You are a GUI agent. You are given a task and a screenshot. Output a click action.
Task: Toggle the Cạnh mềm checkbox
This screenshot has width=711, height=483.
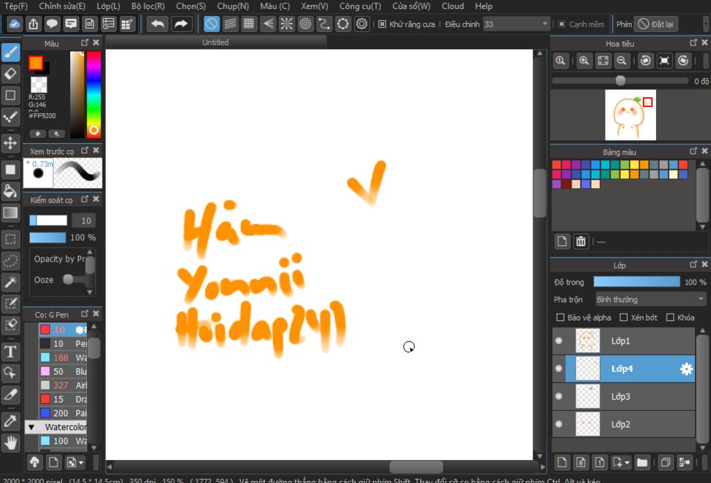coord(561,24)
